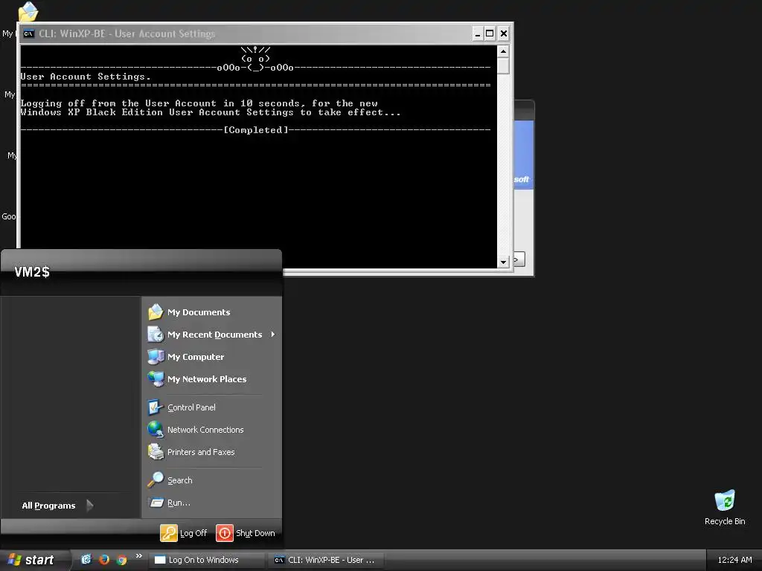The width and height of the screenshot is (762, 571).
Task: Click 'User Account Settings.' console text
Action: 86,77
